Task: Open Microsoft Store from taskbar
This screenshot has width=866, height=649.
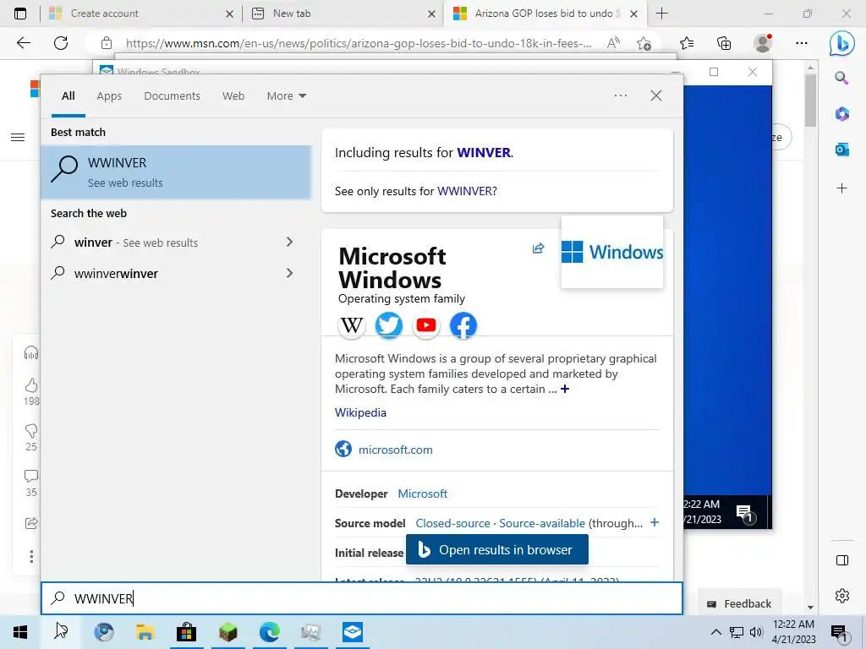Action: (186, 632)
